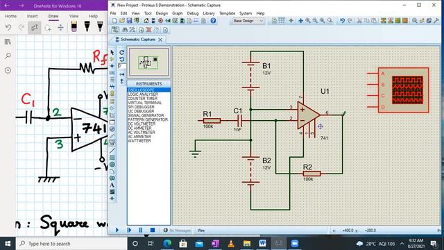Viewport: 444px width, 250px height.
Task: Select the Schematic Capture tab
Action: [137, 40]
